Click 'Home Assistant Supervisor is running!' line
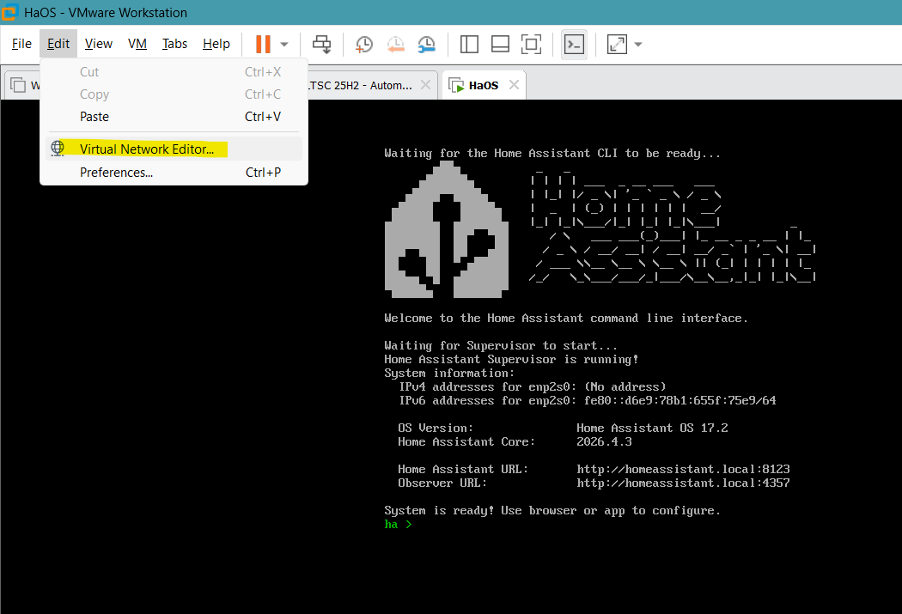Viewport: 902px width, 614px height. (511, 359)
